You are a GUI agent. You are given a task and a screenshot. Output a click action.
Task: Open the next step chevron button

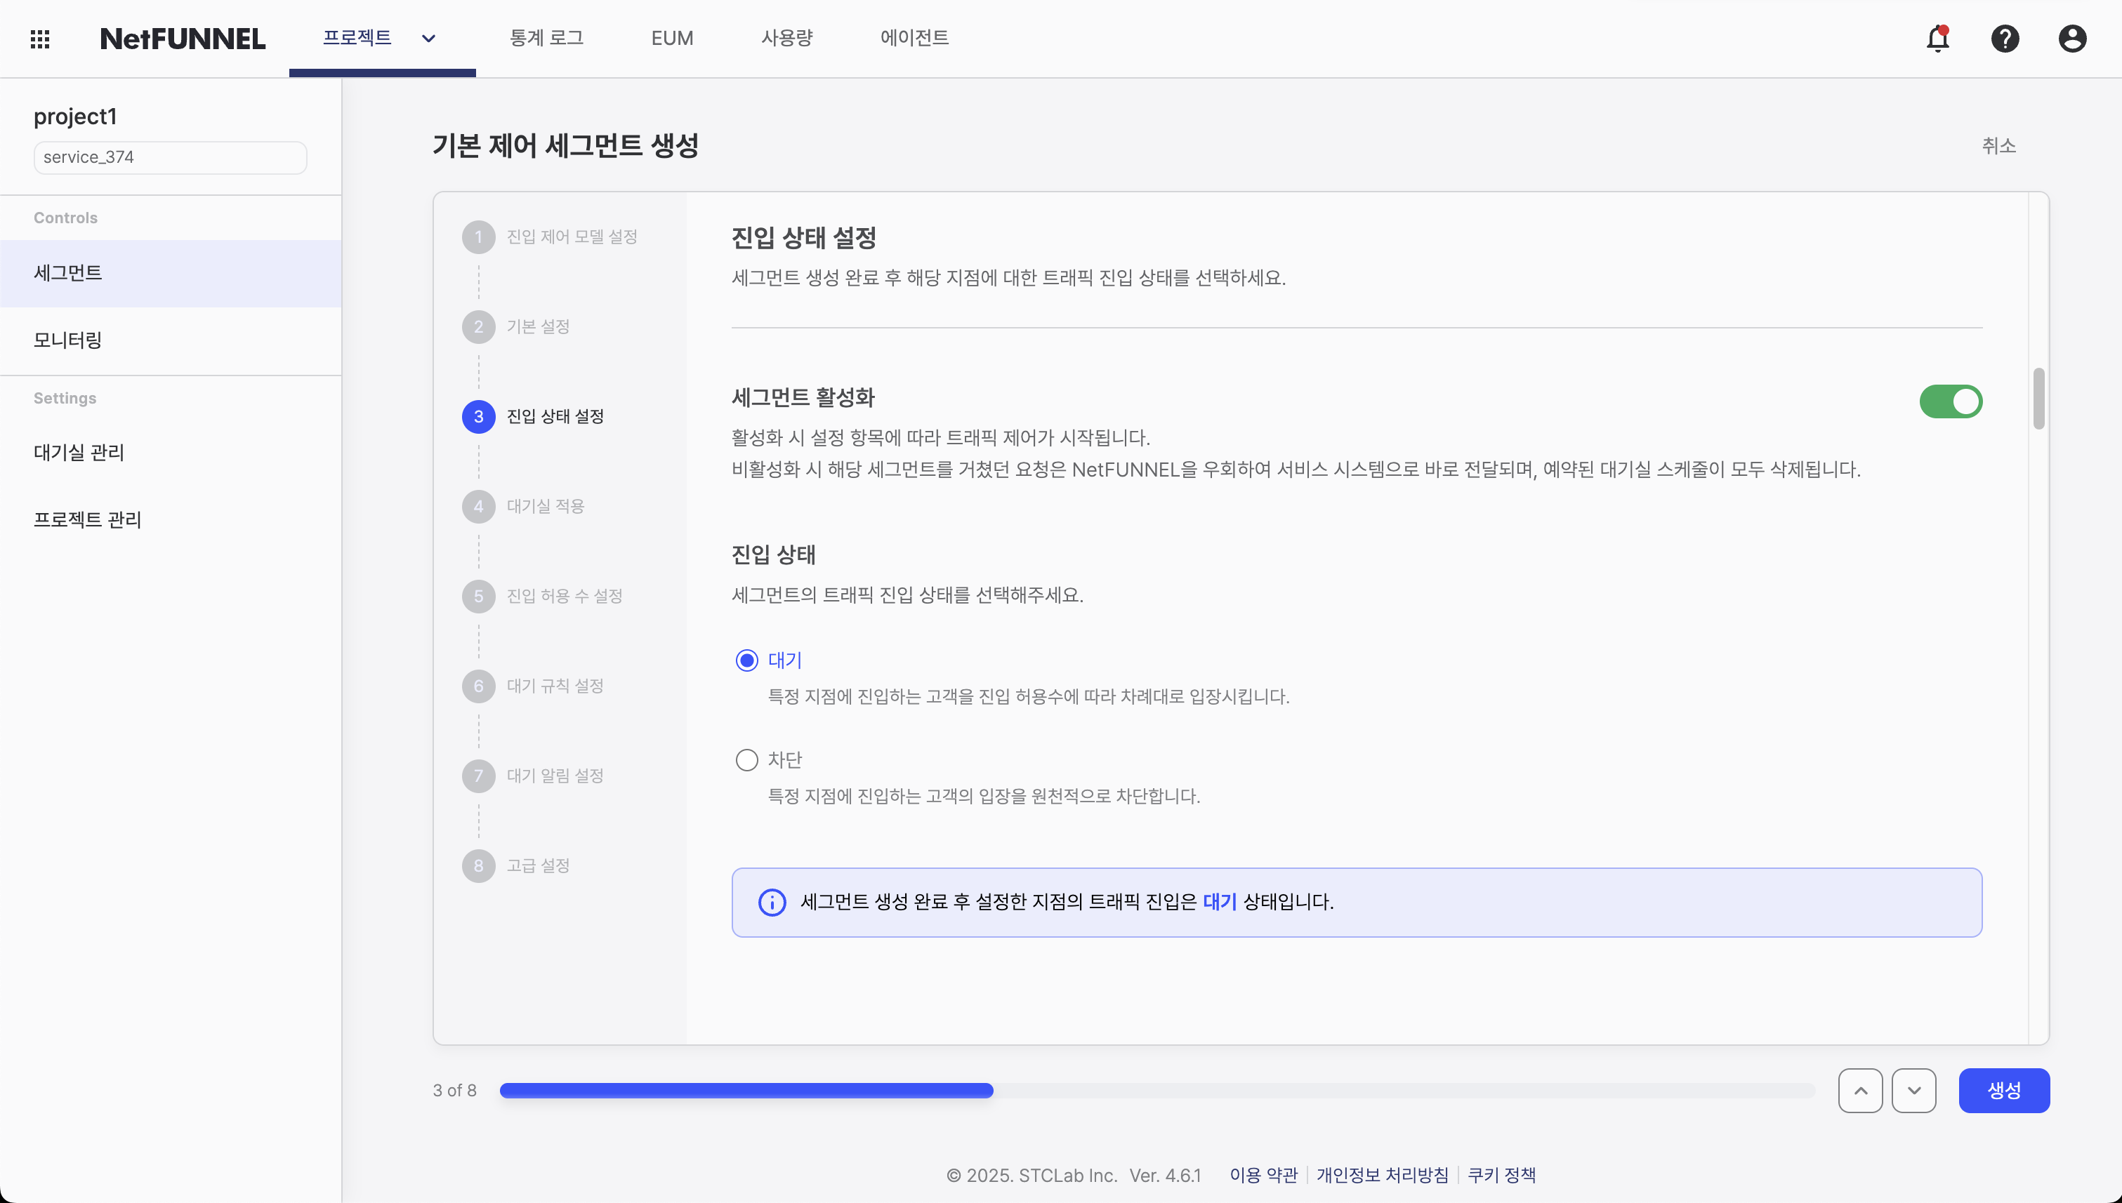click(x=1915, y=1091)
